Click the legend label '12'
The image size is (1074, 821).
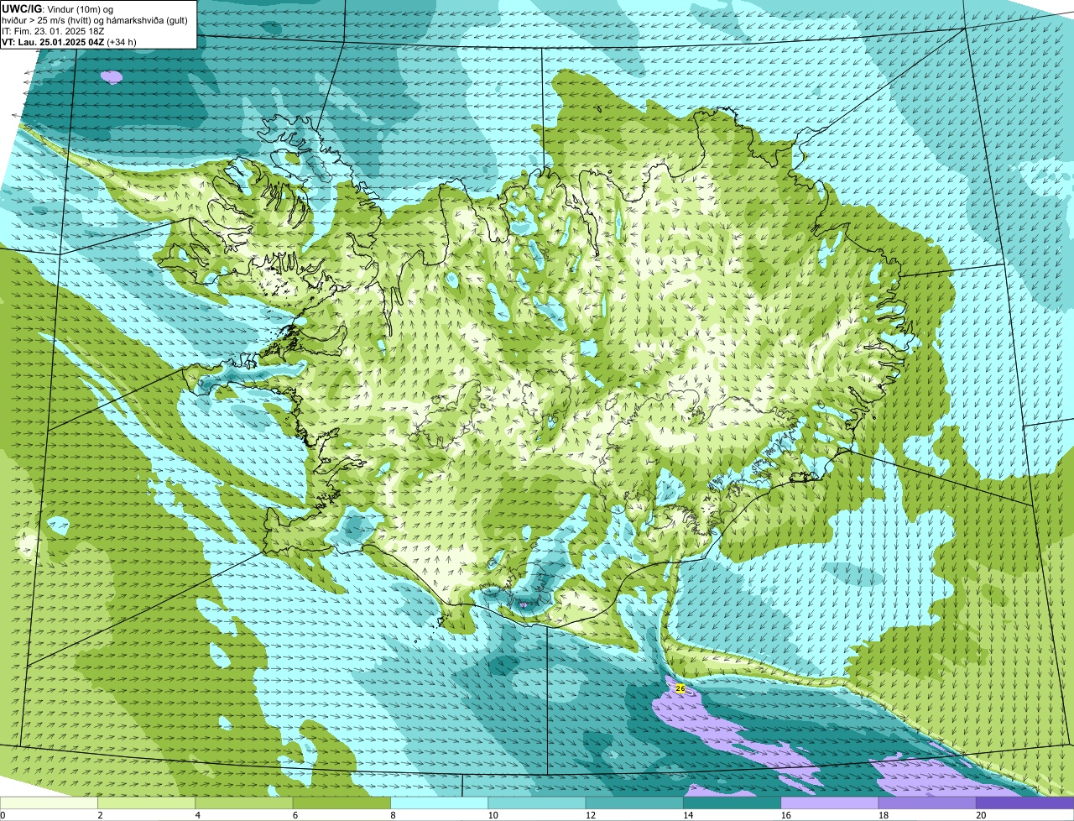[590, 815]
